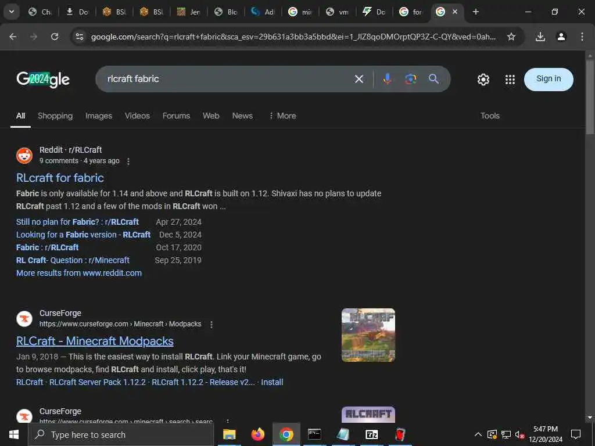595x446 pixels.
Task: Open Still no plan for Fabric link
Action: coord(77,222)
